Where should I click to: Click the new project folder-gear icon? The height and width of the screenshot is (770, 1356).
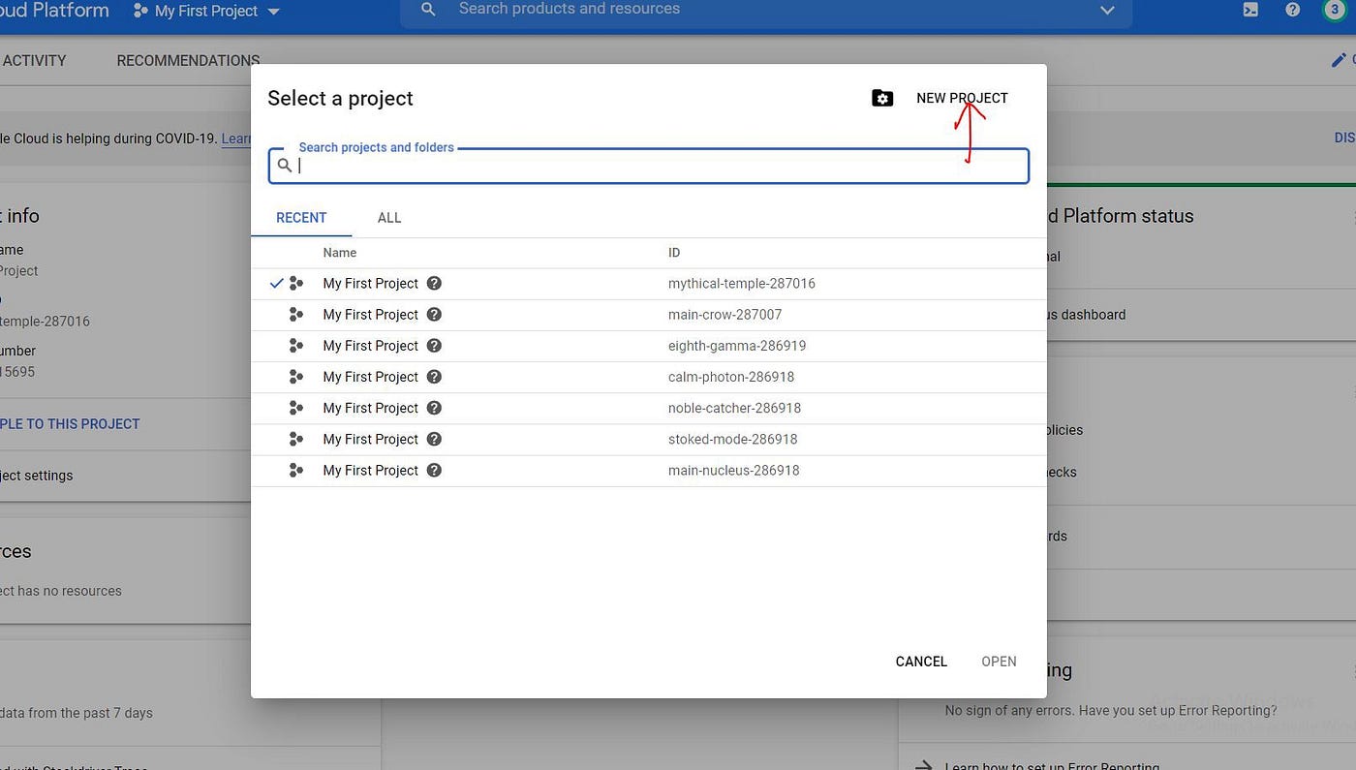(882, 98)
